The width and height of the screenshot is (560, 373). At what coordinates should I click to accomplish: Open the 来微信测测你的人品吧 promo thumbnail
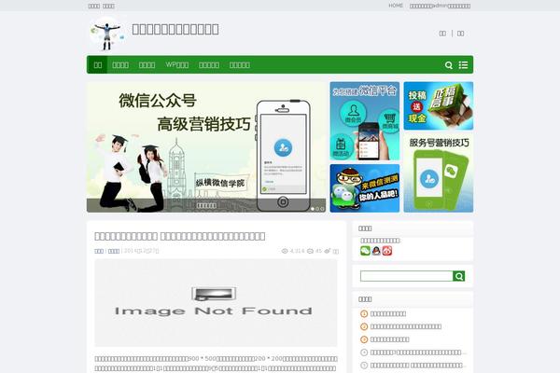[x=365, y=188]
